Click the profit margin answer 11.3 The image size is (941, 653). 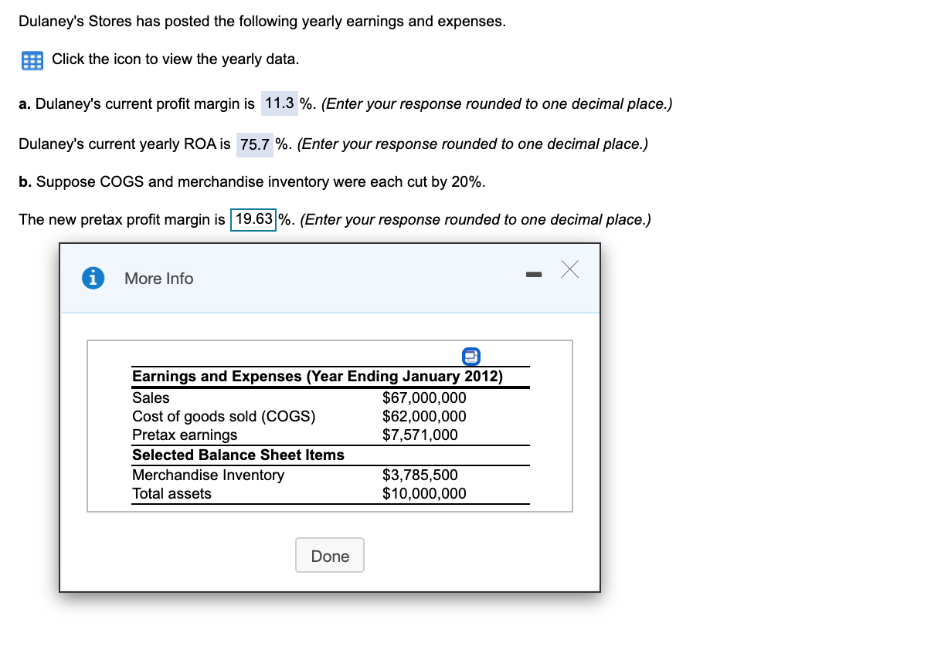tap(280, 103)
